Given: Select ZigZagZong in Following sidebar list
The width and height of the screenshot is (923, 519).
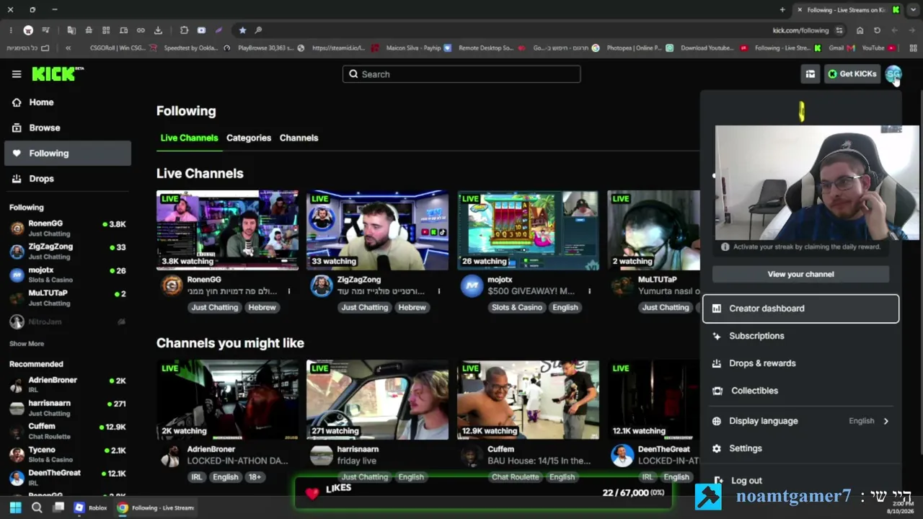Looking at the screenshot, I should 68,251.
